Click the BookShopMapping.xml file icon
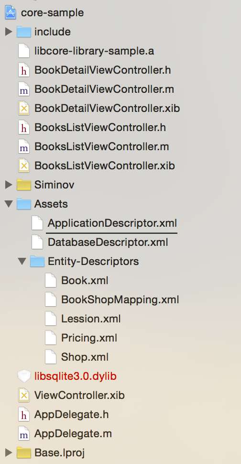 coord(51,299)
